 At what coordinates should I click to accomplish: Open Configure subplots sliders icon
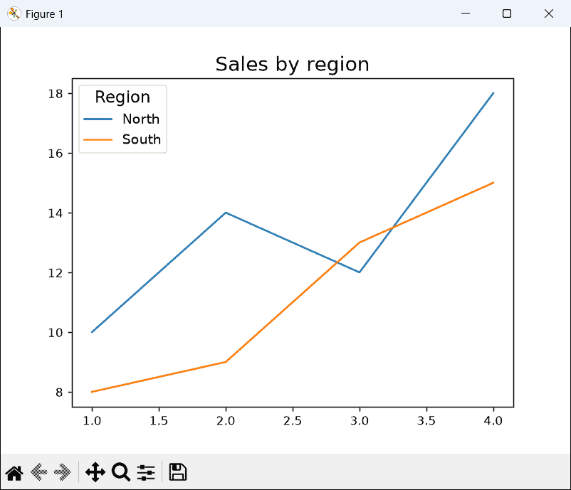point(146,472)
